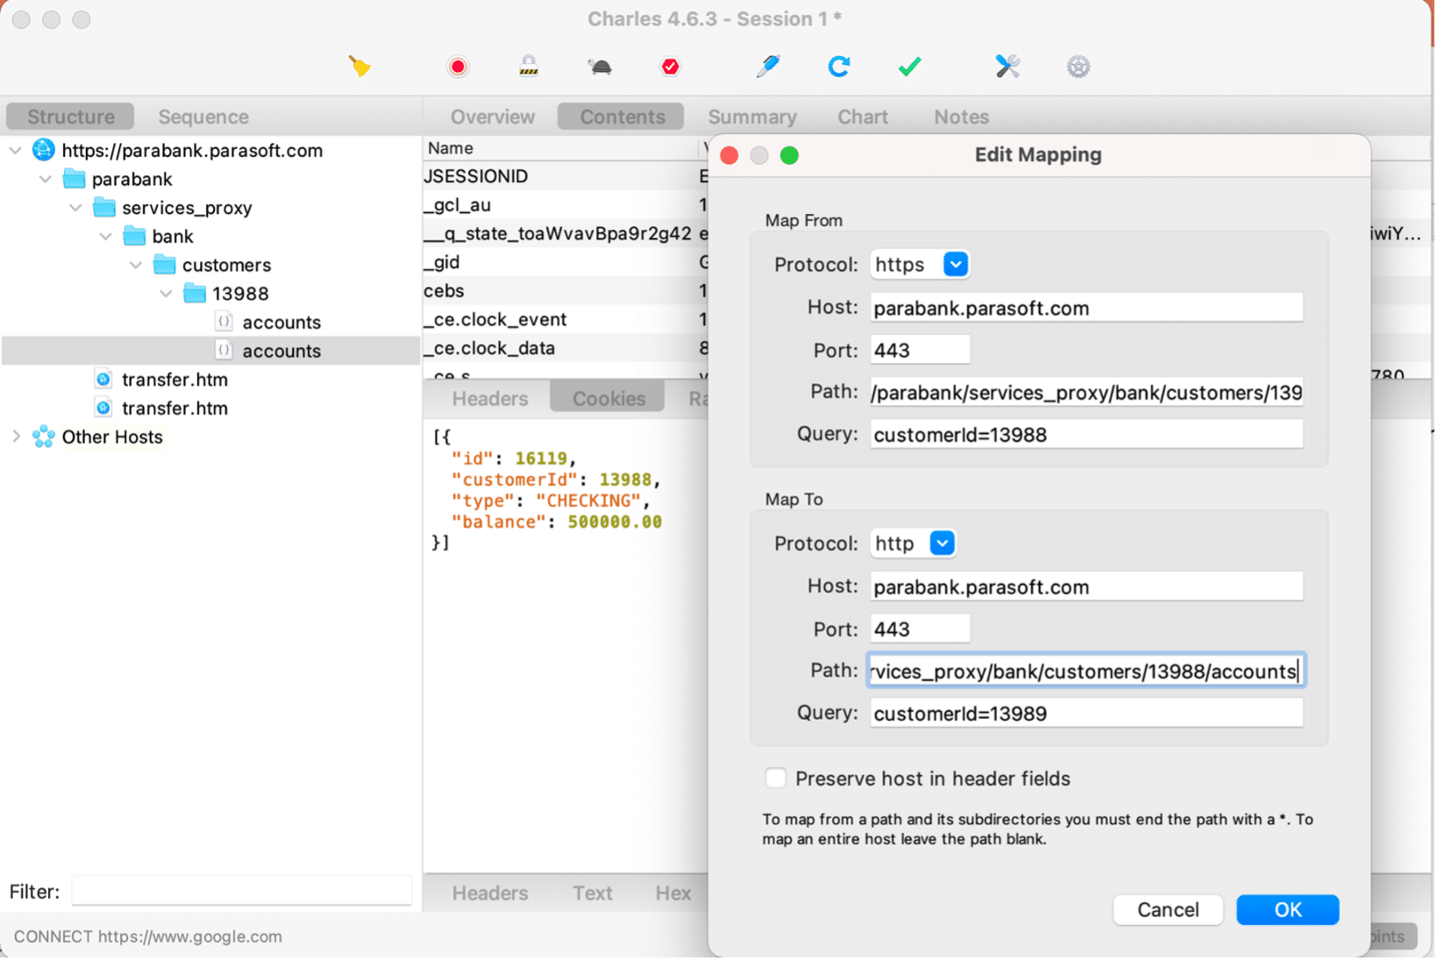The width and height of the screenshot is (1438, 961).
Task: Open the settings gear icon
Action: tap(1078, 67)
